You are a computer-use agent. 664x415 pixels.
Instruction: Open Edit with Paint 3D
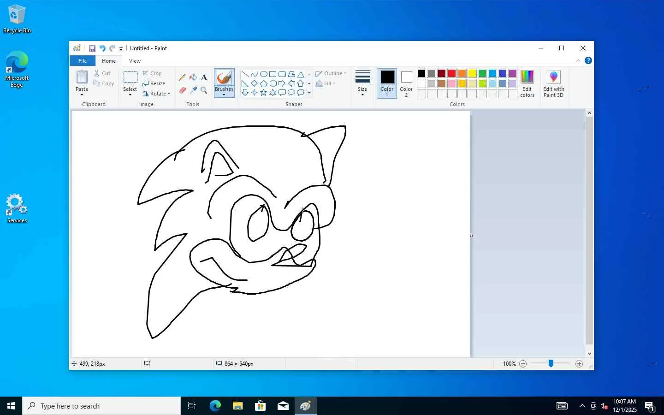553,83
